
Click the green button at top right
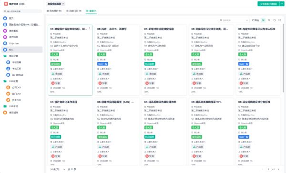coord(268,4)
